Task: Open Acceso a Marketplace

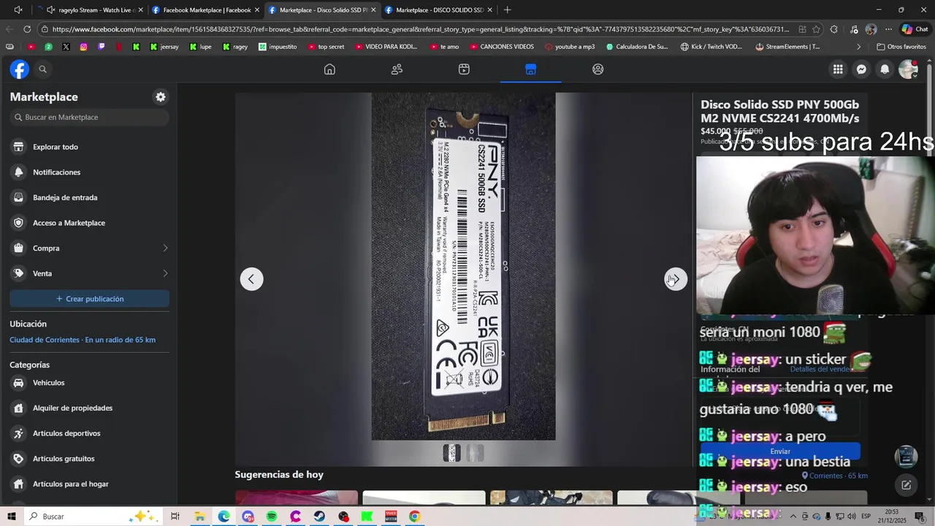Action: click(89, 223)
